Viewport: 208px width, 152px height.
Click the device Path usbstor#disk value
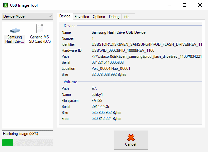pos(147,56)
